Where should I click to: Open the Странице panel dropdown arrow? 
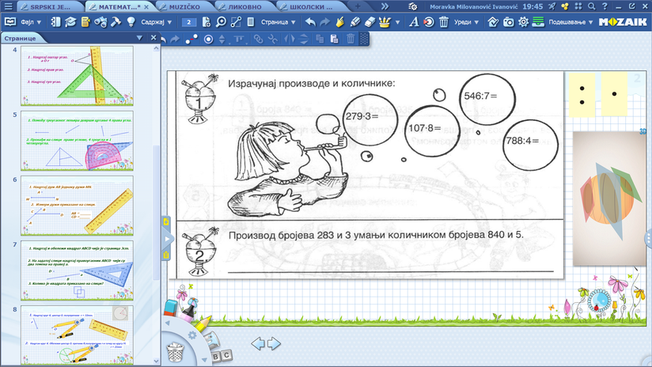click(x=140, y=38)
